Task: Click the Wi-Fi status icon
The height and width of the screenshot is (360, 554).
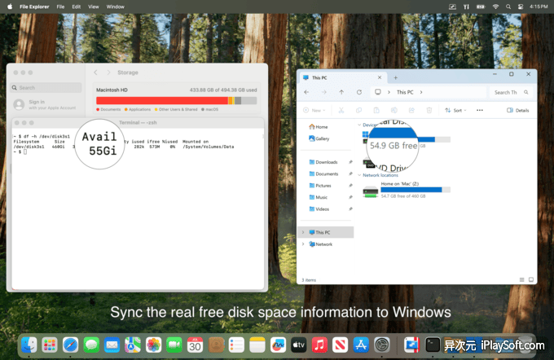Action: point(495,7)
